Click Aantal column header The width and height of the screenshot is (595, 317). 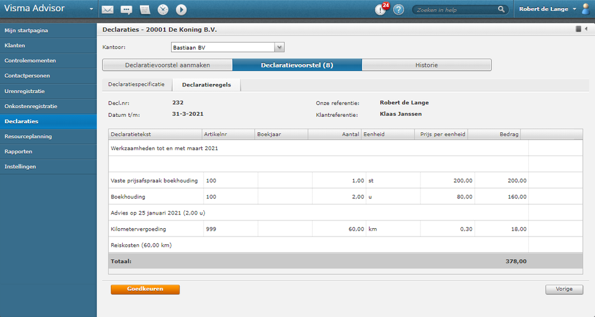click(x=335, y=135)
